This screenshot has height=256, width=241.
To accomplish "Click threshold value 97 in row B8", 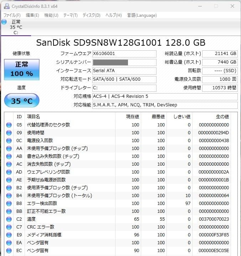I will pyautogui.click(x=188, y=204).
